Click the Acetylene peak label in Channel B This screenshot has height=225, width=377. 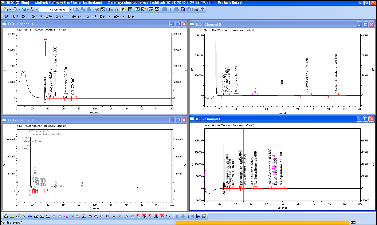pos(236,79)
